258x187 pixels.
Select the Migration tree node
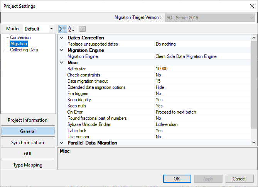(19, 44)
